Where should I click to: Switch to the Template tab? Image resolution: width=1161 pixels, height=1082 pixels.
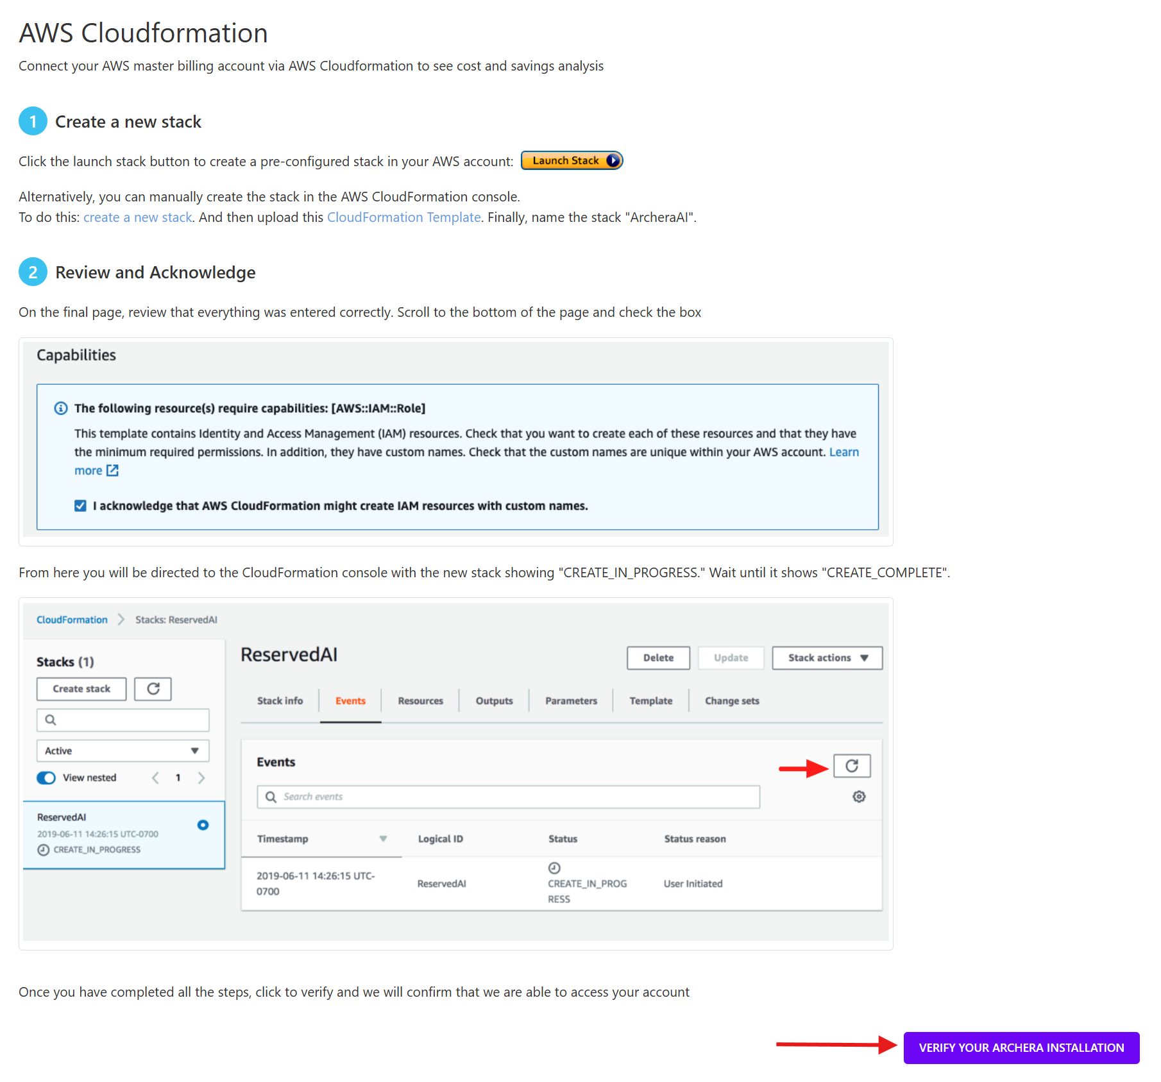tap(651, 701)
